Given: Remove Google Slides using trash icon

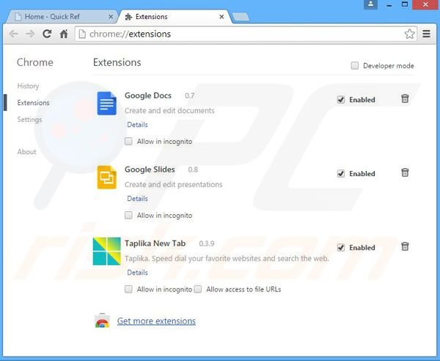Looking at the screenshot, I should coord(405,172).
